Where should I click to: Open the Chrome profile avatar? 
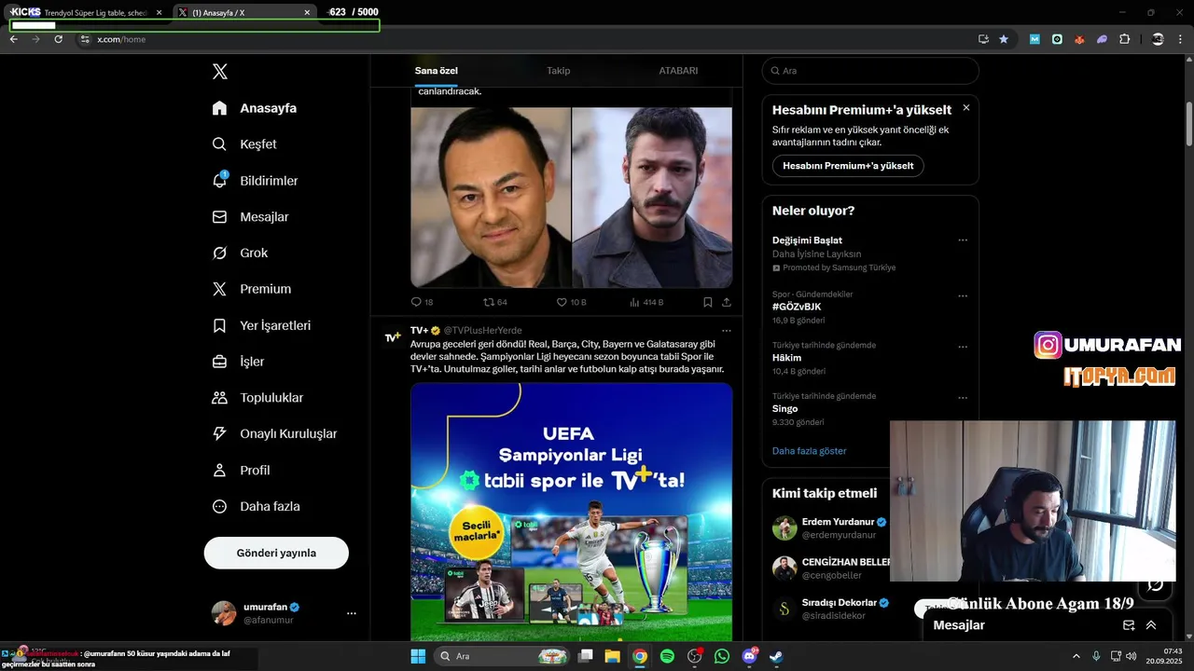(x=1158, y=39)
